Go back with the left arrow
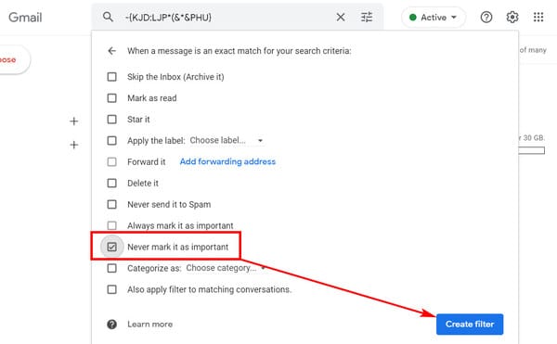Screen dimensions: 557x344 coord(112,51)
